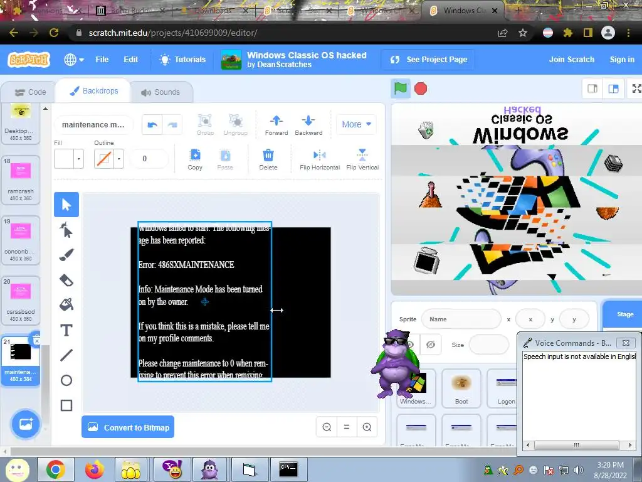Enter full screen stage mode
The image size is (642, 482).
pos(636,88)
